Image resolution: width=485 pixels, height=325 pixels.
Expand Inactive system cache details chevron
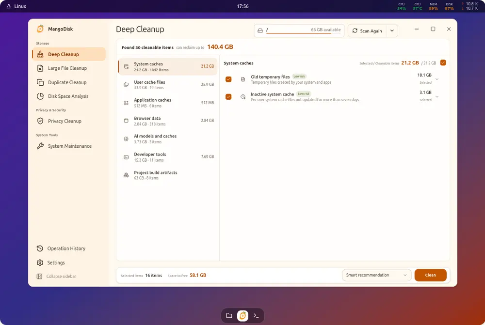click(437, 97)
